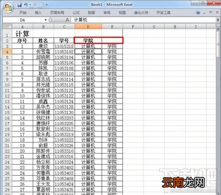Click the Select All corner button

[7, 26]
